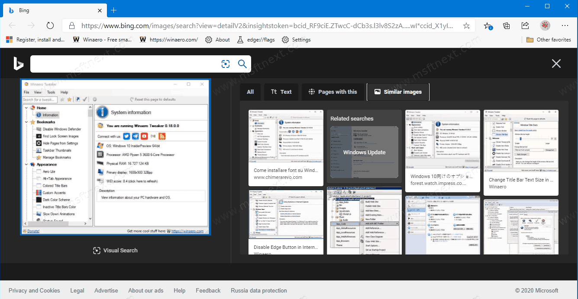Open the Help footer link
578x299 pixels.
click(180, 290)
